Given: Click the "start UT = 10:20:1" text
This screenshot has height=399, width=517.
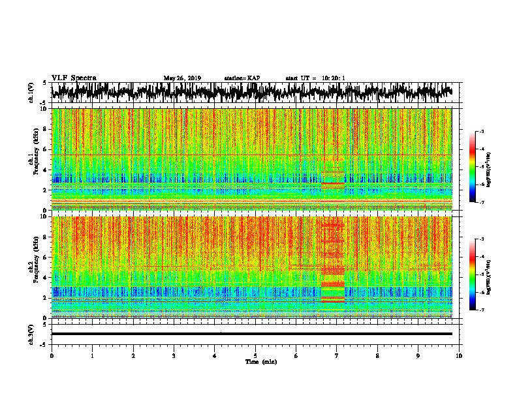Looking at the screenshot, I should pos(315,78).
